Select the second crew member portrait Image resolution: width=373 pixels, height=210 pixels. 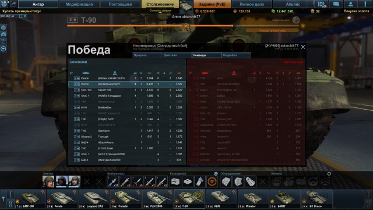pos(62,181)
